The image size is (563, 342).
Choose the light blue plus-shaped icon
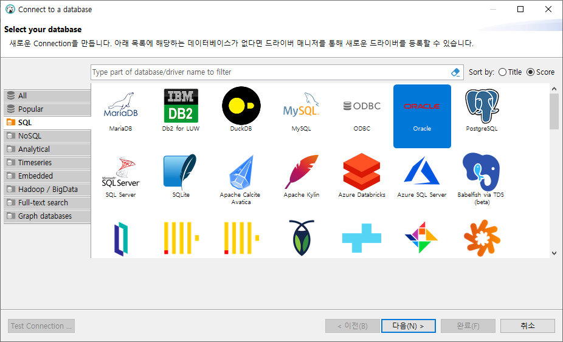(362, 238)
